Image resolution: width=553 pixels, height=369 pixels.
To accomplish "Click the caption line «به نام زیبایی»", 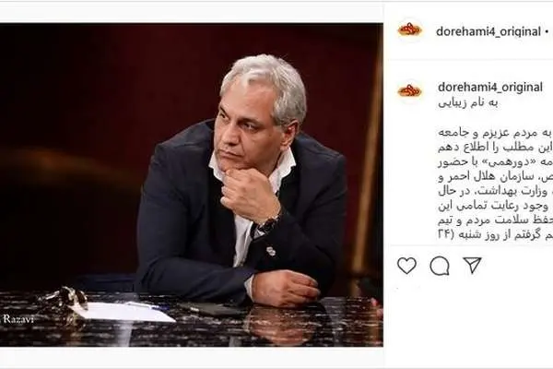I will coord(468,103).
